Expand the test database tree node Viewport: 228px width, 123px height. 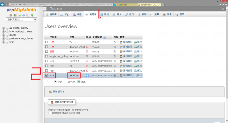3,42
